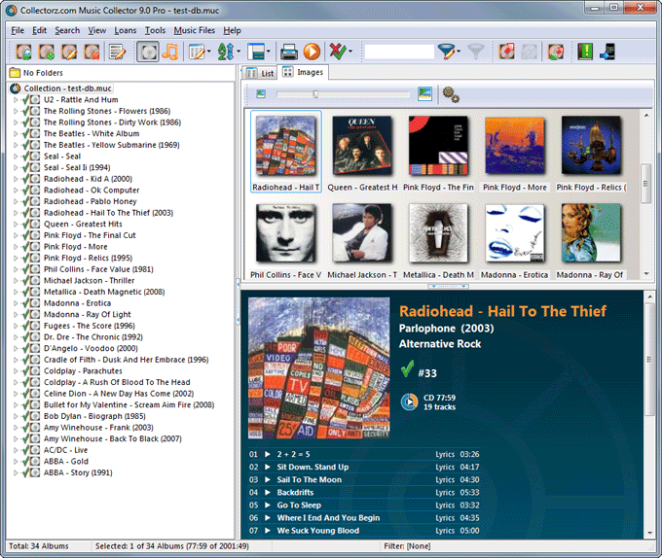Click the orange disc icon beside CD 77:59
662x558 pixels.
click(409, 401)
